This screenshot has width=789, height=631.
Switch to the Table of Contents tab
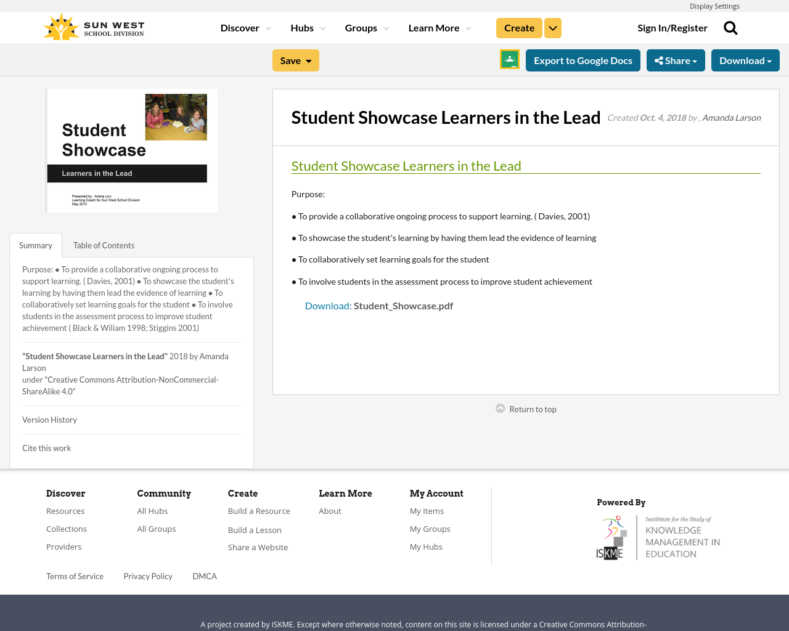104,245
